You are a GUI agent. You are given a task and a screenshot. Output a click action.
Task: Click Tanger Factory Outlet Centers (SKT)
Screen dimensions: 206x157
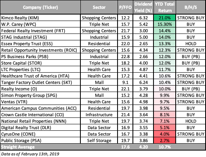pyautogui.click(x=37, y=82)
